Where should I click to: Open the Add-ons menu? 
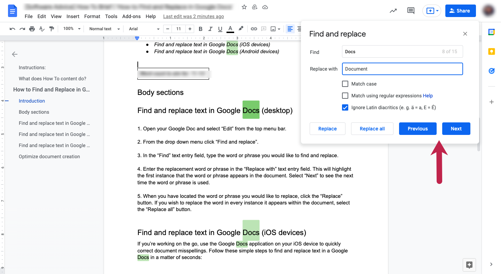132,16
